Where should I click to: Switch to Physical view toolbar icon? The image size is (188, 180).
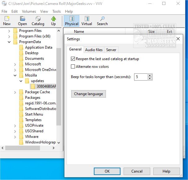(x=72, y=19)
